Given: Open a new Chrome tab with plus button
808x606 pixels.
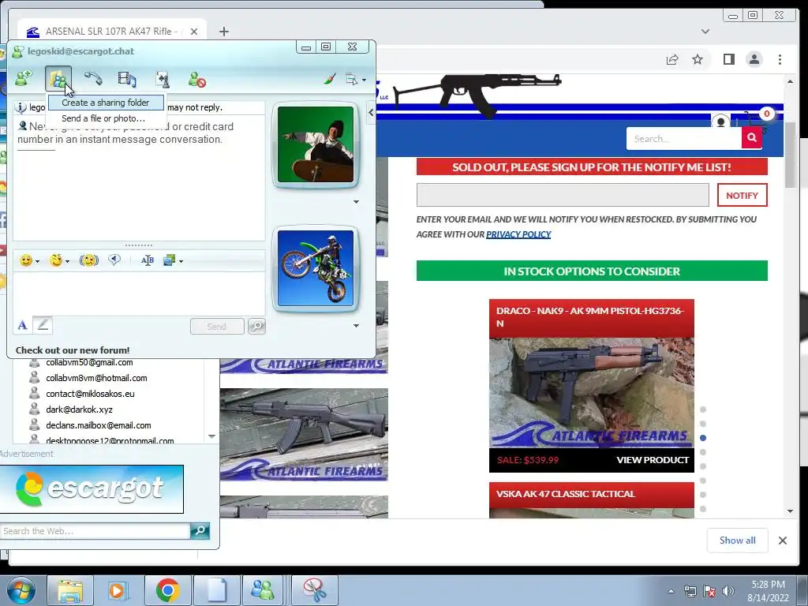Looking at the screenshot, I should 223,32.
